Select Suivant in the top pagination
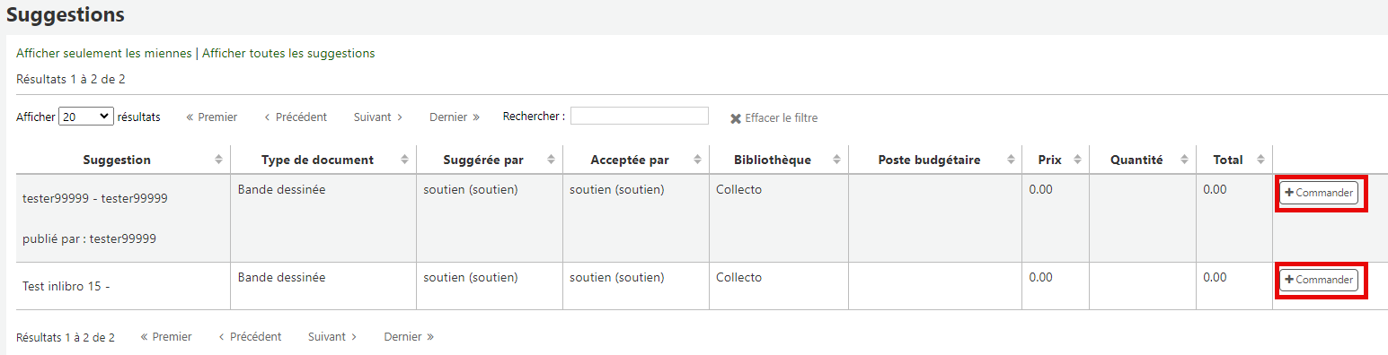The width and height of the screenshot is (1388, 355). point(378,117)
